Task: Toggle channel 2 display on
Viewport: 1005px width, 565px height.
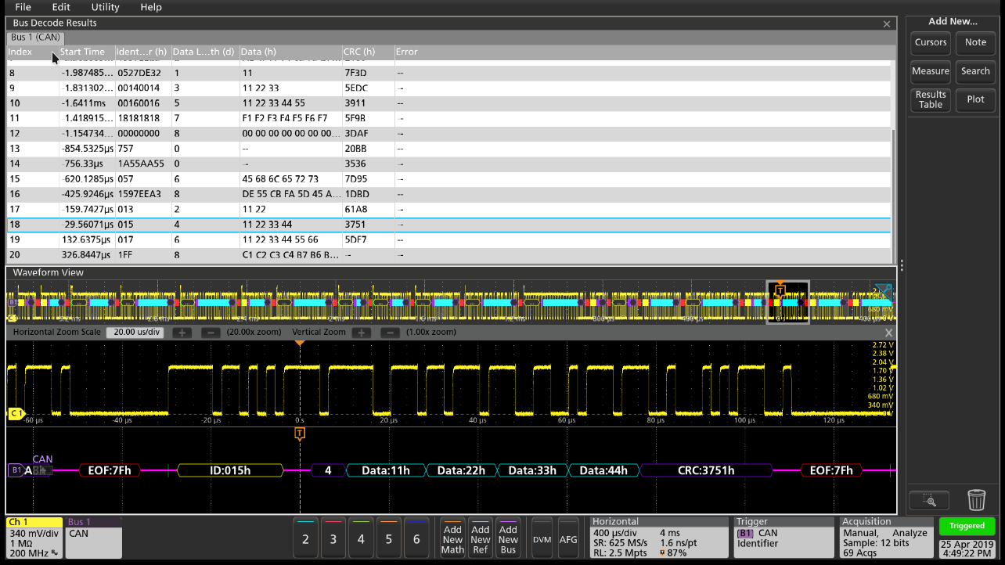Action: click(x=305, y=538)
